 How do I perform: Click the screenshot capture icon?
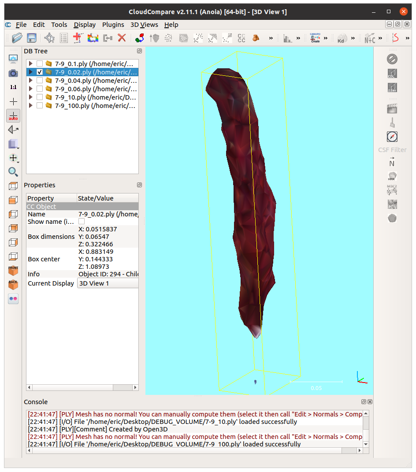coord(13,73)
